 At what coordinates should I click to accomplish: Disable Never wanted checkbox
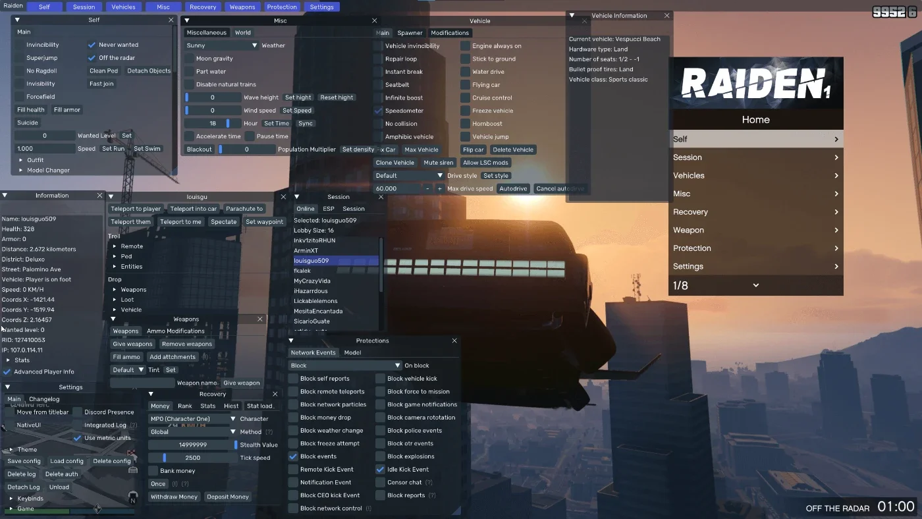[x=92, y=45]
